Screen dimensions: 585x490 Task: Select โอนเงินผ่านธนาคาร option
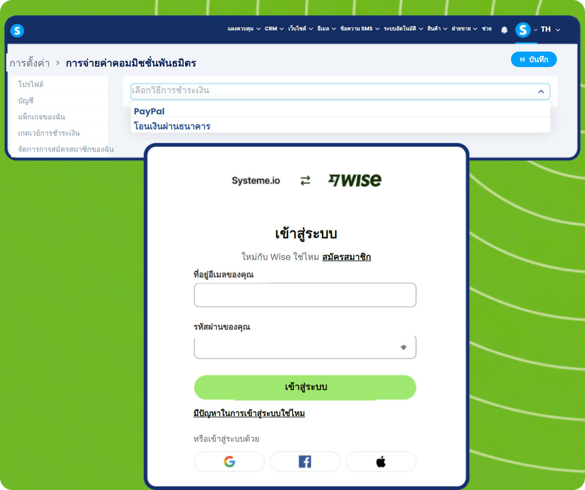[340, 126]
